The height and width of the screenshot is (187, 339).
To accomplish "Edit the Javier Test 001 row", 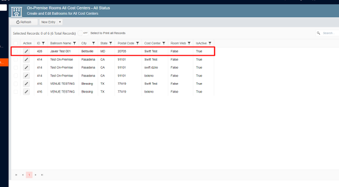I will 27,51.
